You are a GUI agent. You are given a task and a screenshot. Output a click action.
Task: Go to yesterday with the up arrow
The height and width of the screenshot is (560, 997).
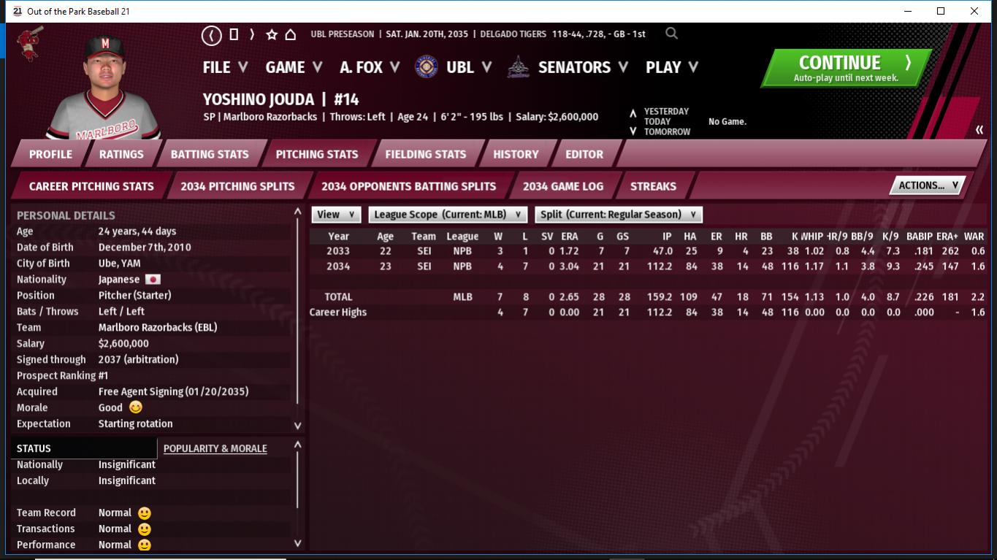tap(633, 112)
